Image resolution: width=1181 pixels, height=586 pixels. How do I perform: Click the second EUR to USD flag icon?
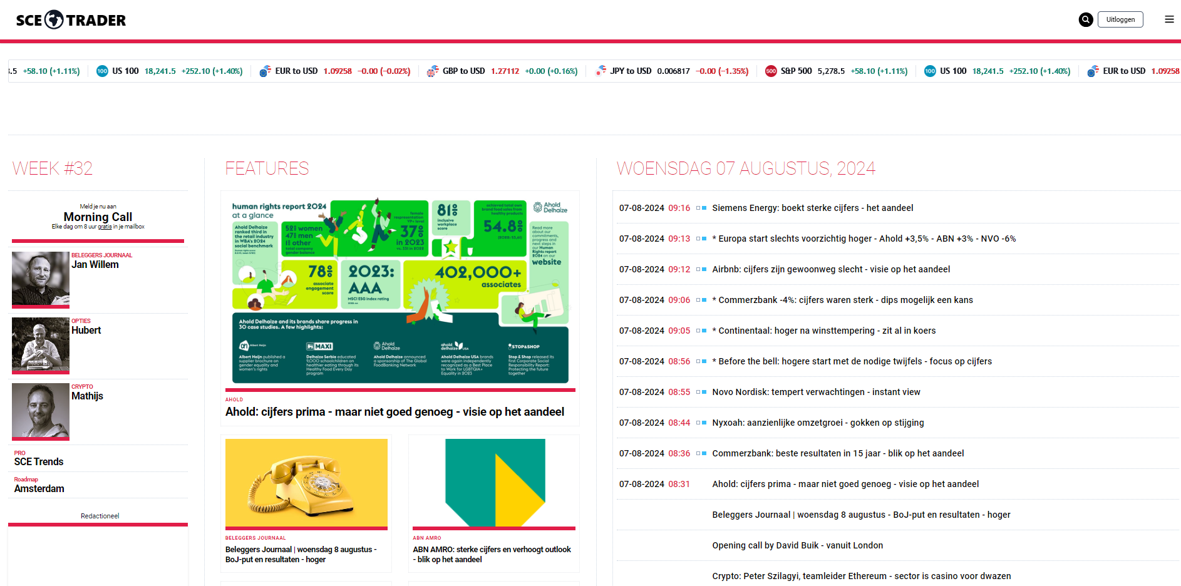coord(1093,71)
